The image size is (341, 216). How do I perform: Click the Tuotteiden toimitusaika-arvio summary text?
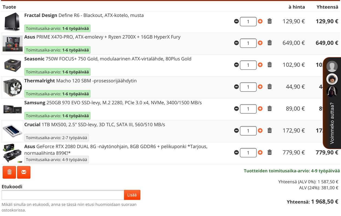(x=292, y=171)
